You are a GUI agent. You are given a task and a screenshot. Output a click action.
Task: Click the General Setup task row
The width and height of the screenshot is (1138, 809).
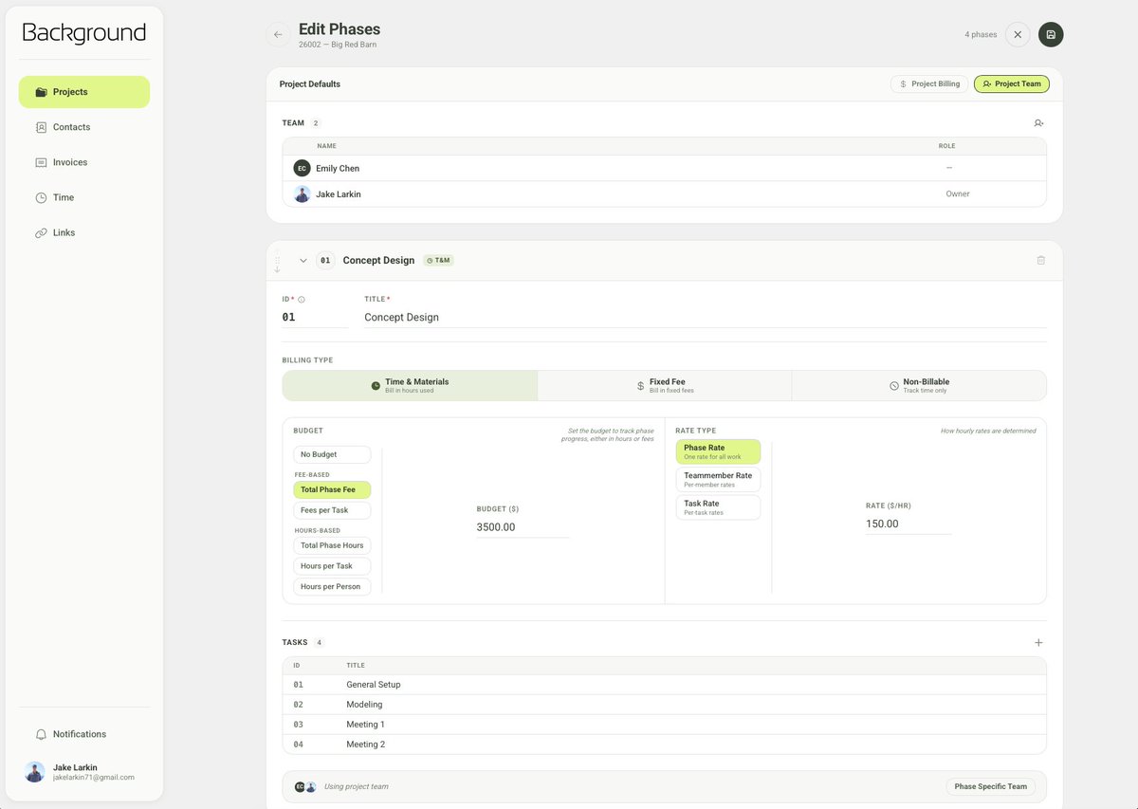(x=665, y=685)
